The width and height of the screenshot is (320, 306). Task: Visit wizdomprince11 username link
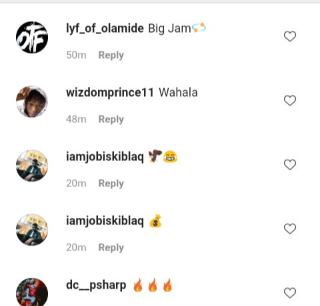(110, 93)
